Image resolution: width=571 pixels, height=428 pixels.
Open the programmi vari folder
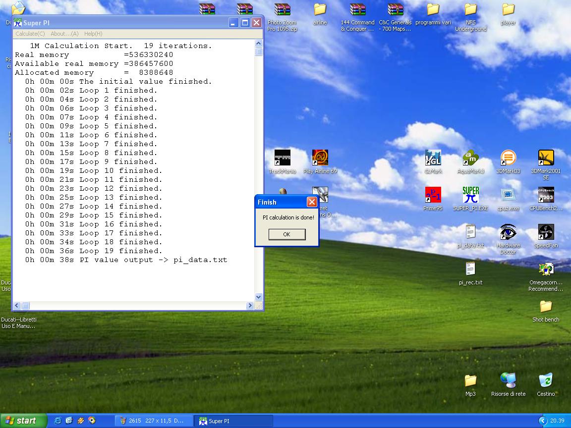433,14
